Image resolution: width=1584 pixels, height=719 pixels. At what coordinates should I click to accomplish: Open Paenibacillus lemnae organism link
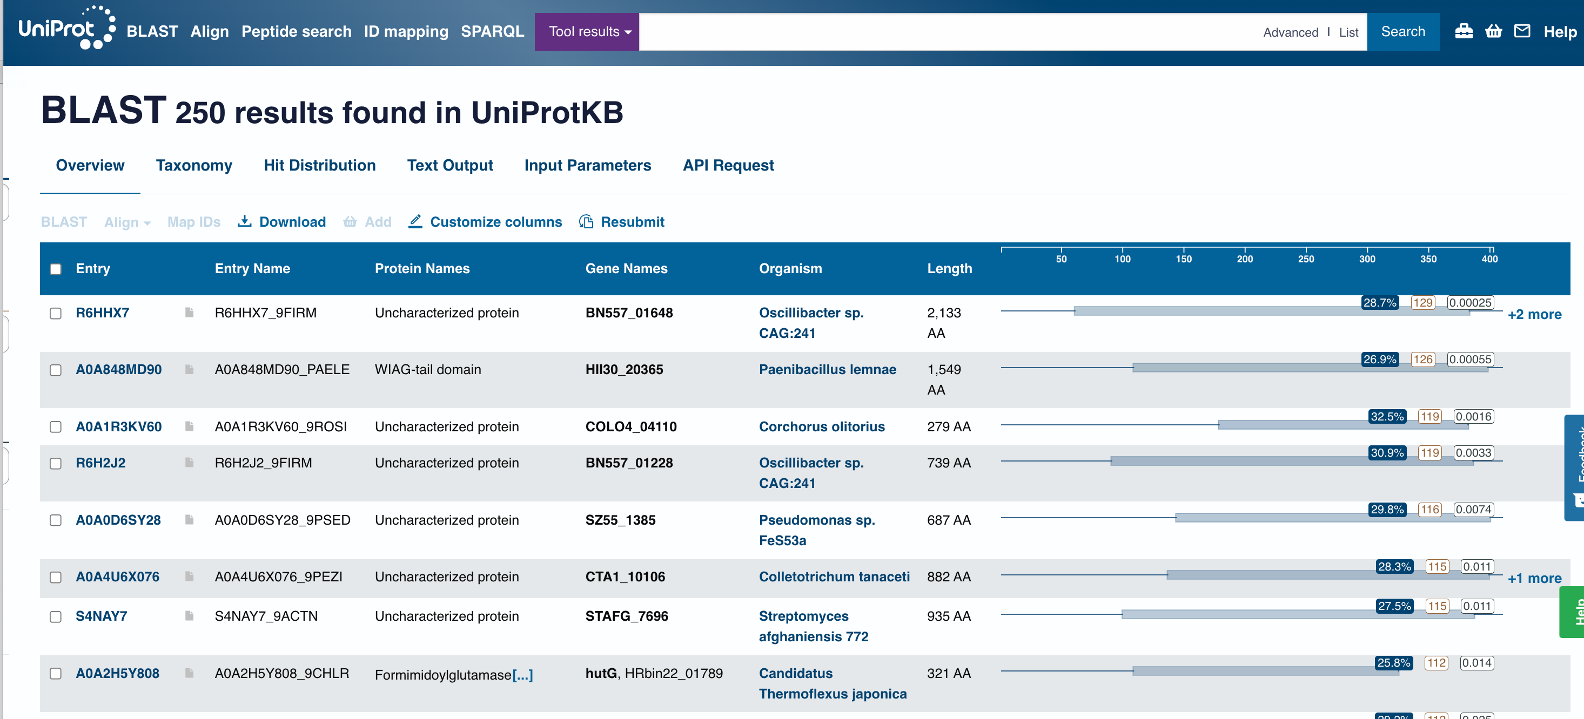pos(827,369)
